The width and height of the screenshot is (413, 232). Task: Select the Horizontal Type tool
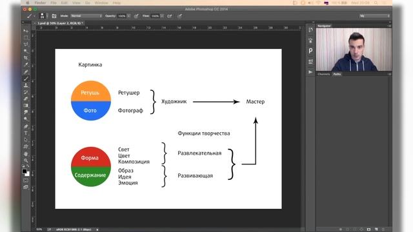point(26,133)
